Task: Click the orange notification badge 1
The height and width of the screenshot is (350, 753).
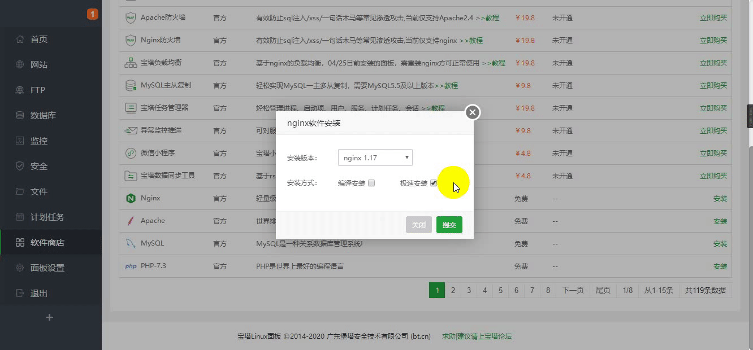Action: (x=93, y=14)
